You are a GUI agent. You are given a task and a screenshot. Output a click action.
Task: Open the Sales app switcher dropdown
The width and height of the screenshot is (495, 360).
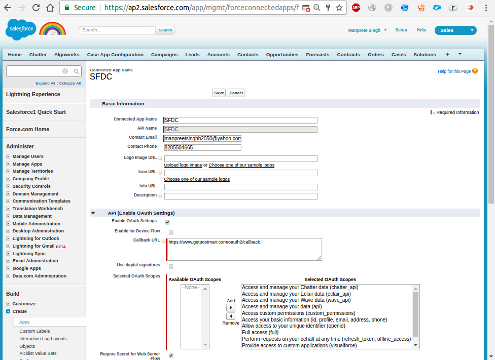coord(455,30)
